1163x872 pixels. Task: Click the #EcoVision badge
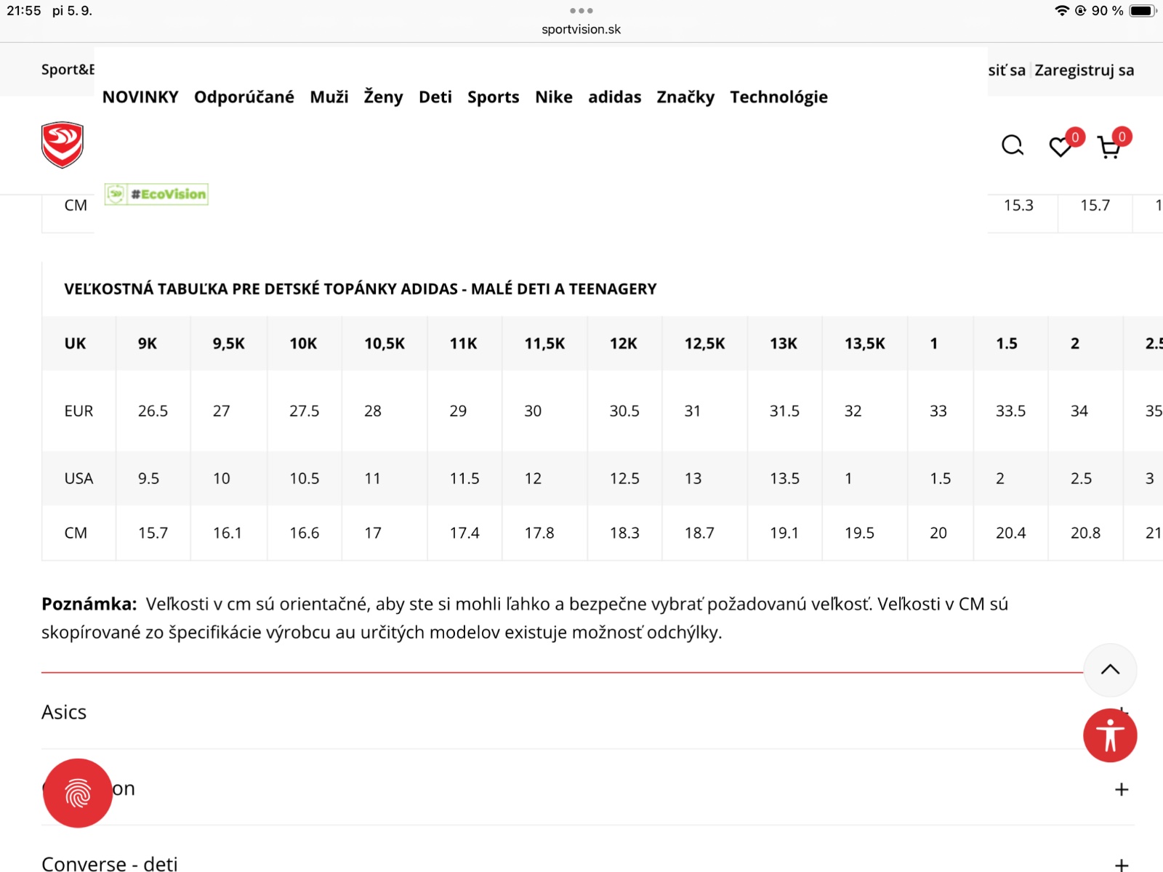click(156, 194)
